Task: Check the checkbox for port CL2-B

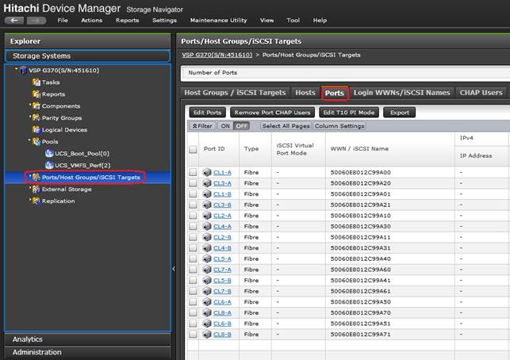Action: click(x=194, y=237)
